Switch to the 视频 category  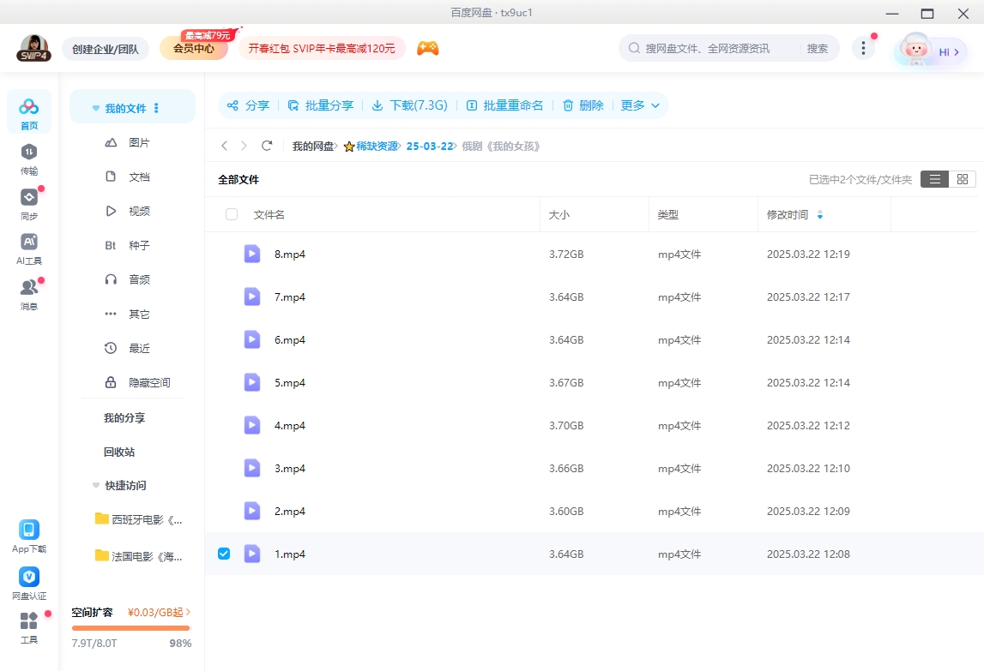coord(139,210)
